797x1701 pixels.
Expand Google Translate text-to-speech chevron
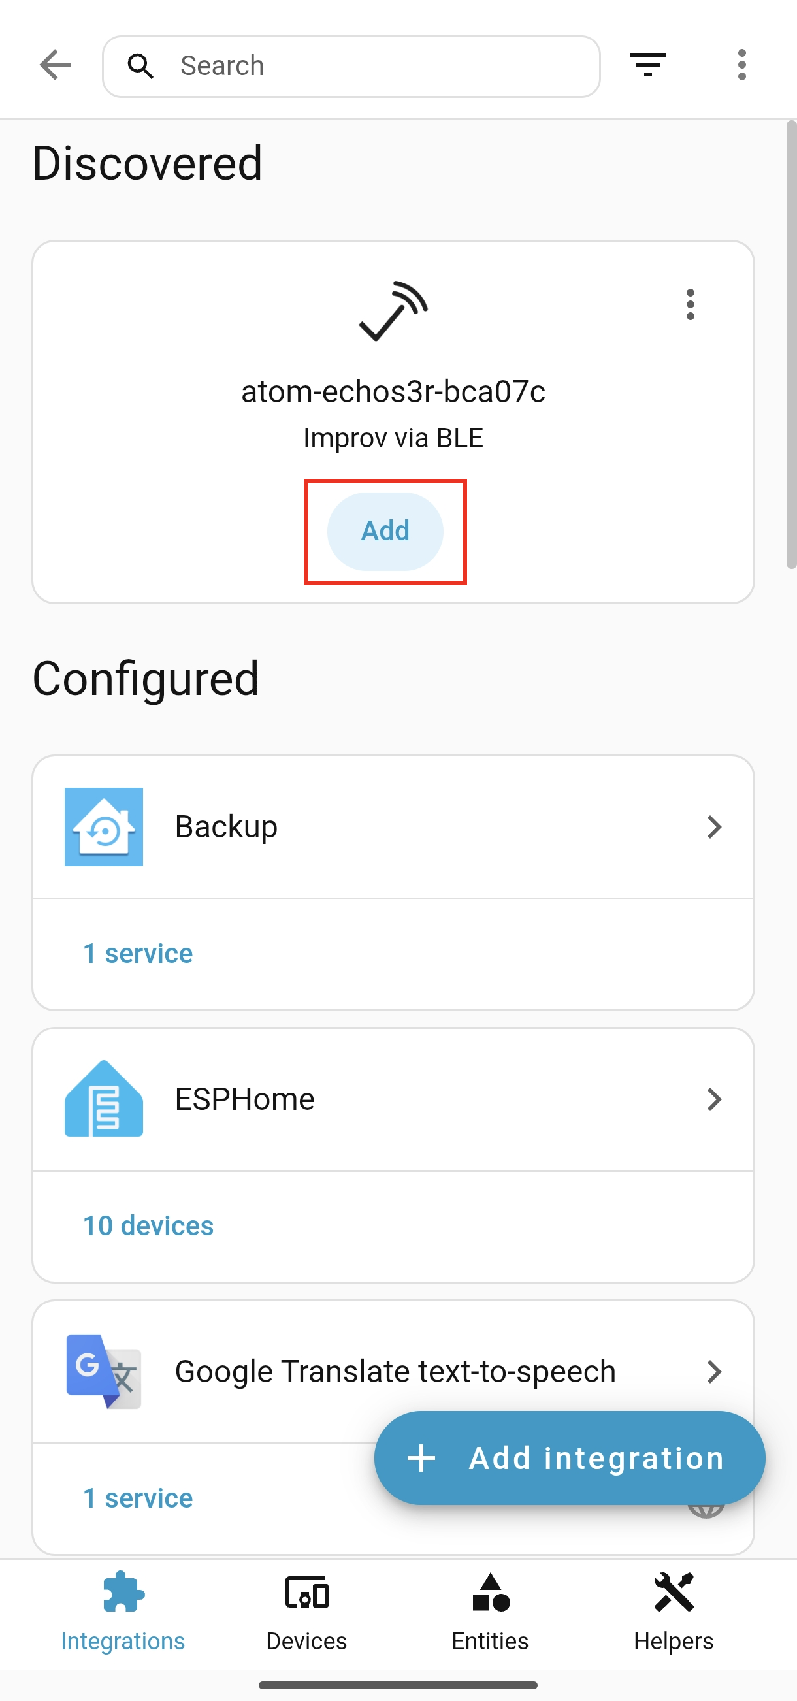pos(714,1372)
